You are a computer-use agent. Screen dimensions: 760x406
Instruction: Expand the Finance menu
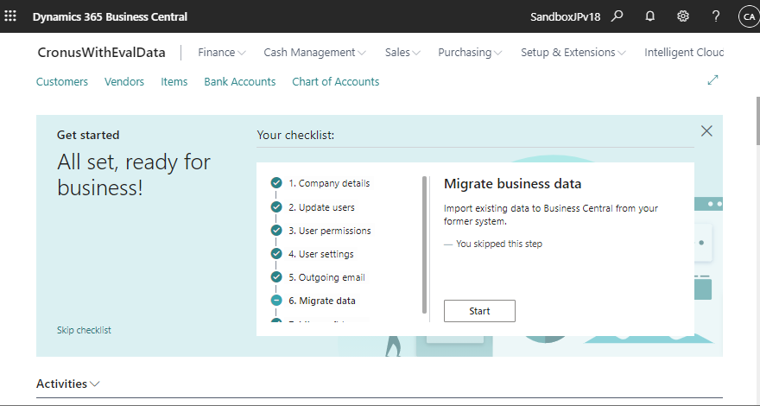click(221, 53)
